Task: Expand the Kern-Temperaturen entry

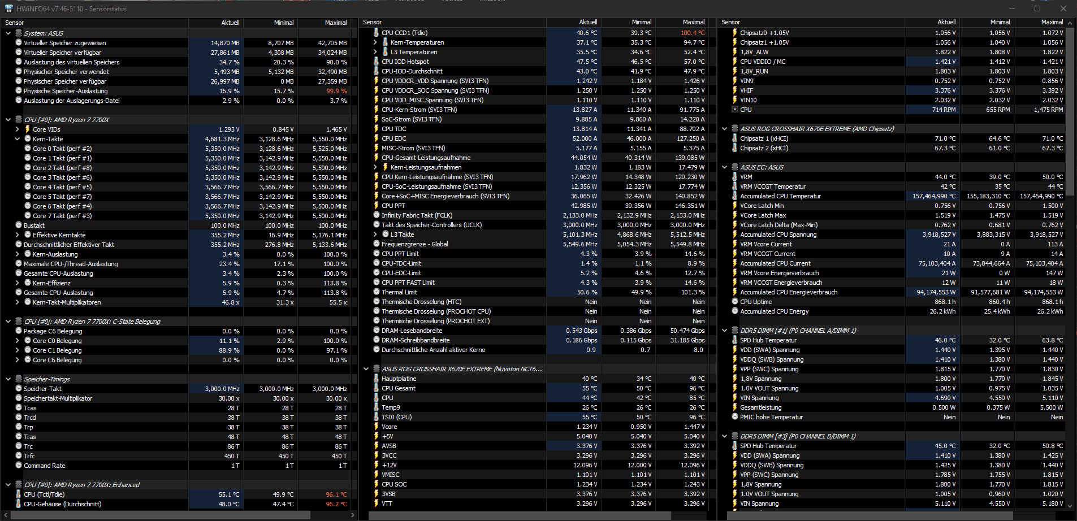Action: coord(375,42)
